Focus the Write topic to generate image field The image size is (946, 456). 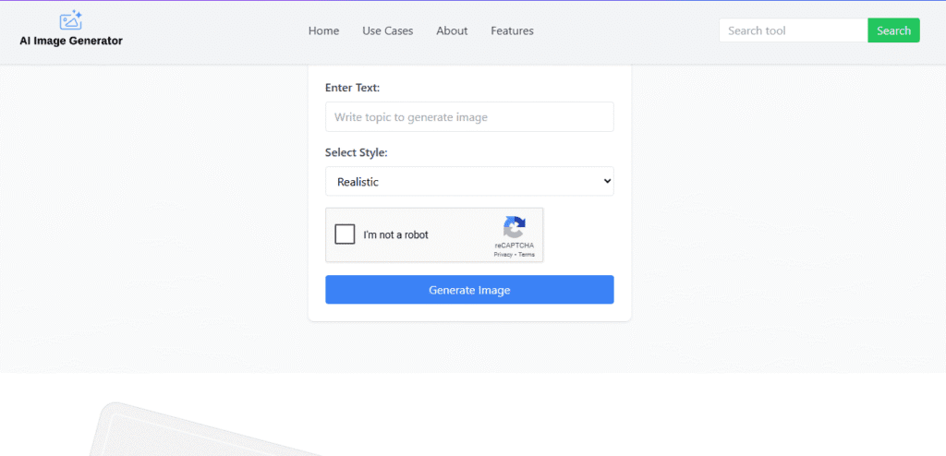coord(469,117)
